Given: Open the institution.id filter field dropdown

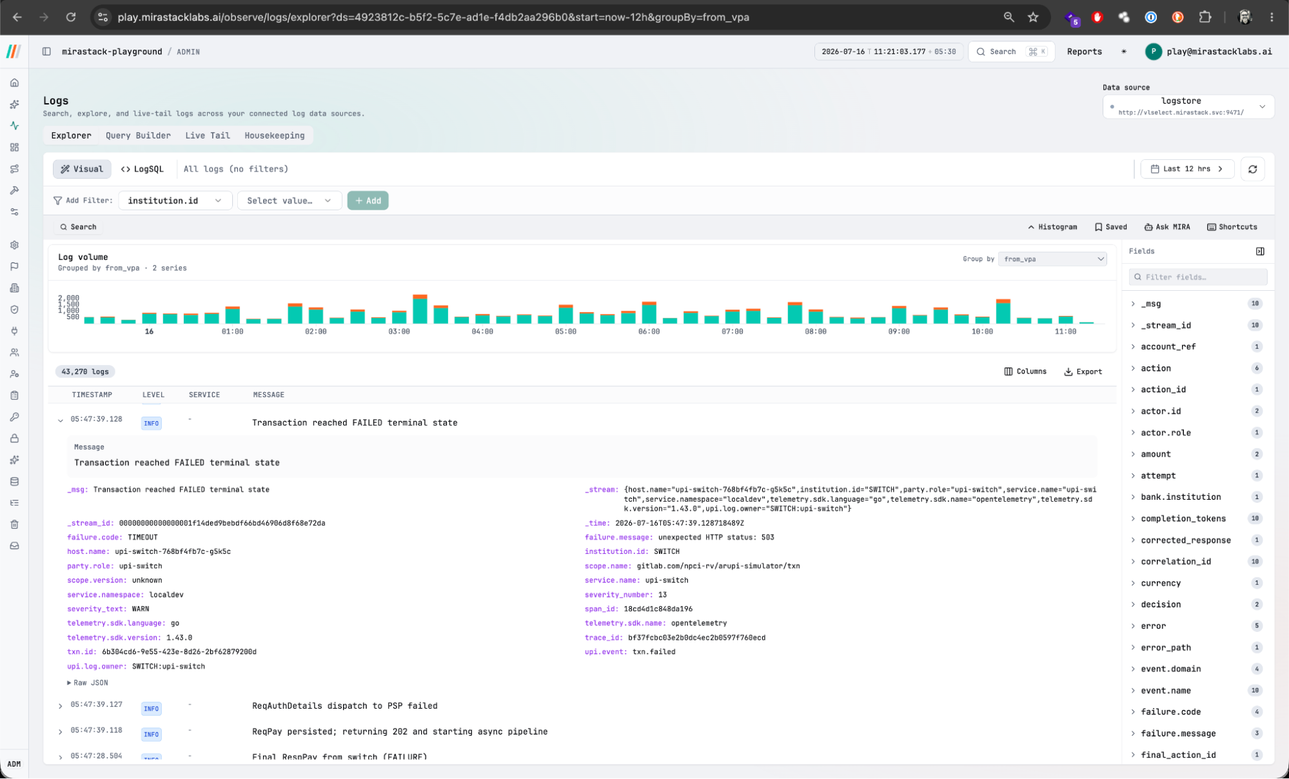Looking at the screenshot, I should click(x=175, y=201).
